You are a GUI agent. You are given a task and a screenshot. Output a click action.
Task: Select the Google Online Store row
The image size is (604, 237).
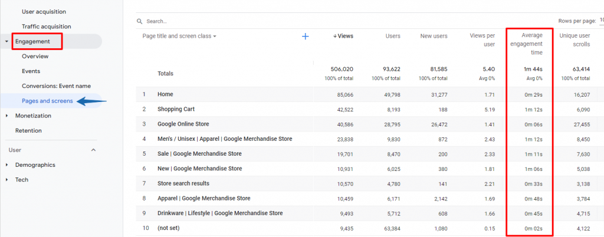(183, 124)
